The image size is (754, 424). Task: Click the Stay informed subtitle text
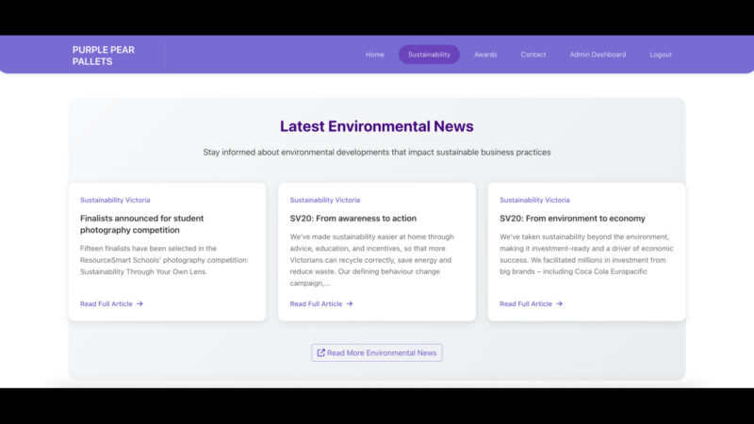tap(376, 153)
